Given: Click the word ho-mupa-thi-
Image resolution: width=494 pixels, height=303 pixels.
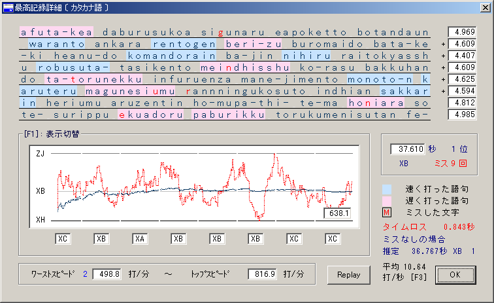Looking at the screenshot, I should click(x=241, y=103).
